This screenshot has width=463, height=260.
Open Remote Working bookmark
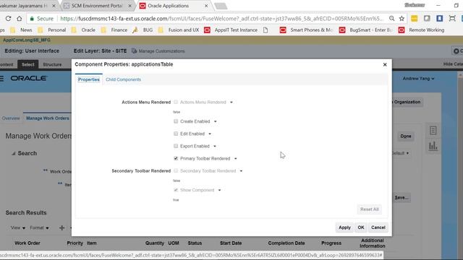point(421,30)
